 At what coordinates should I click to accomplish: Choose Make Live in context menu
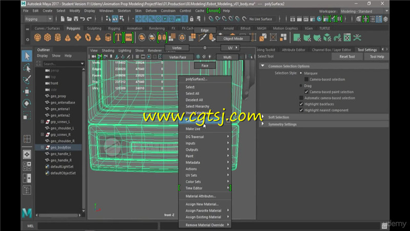(193, 129)
